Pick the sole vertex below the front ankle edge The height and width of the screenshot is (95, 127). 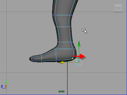[56, 60]
